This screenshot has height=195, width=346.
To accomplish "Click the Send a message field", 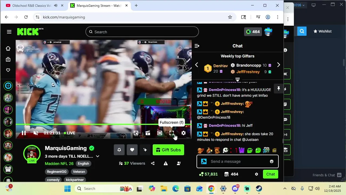I will 238,161.
